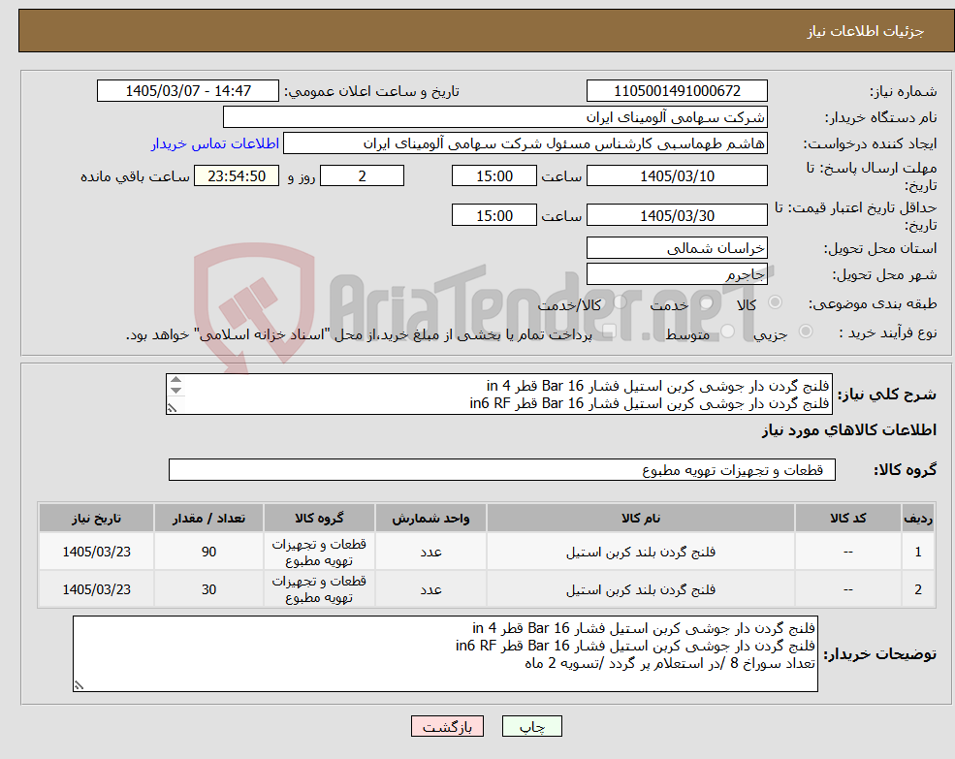Click the deadline date field 1405/03/10
The width and height of the screenshot is (955, 759).
click(677, 176)
